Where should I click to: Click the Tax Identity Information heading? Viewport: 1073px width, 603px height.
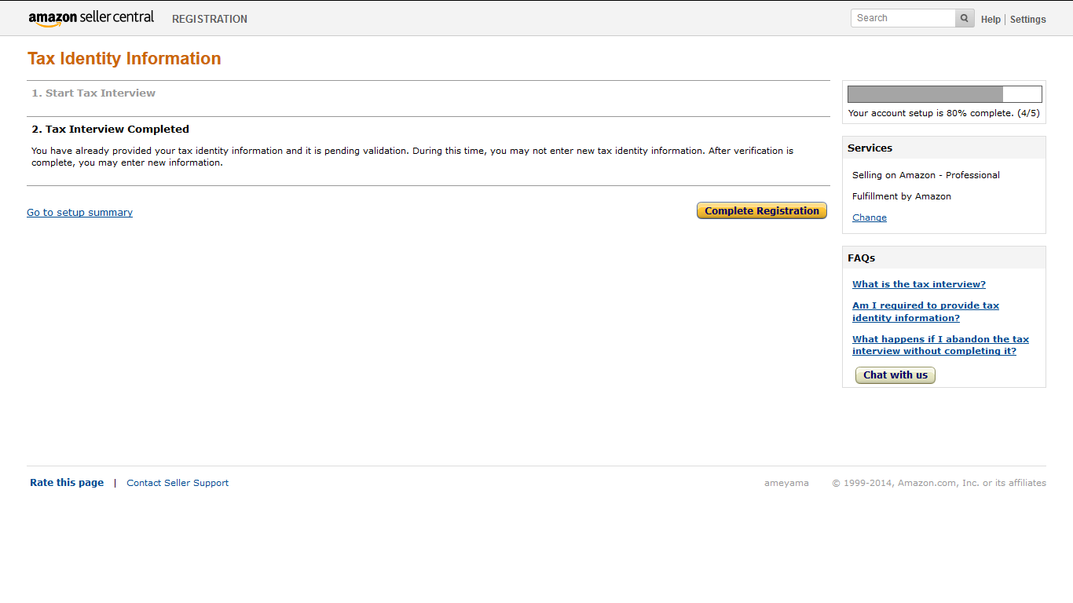(x=124, y=59)
